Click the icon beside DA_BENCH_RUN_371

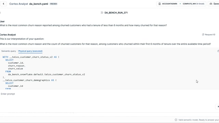coord(102,13)
